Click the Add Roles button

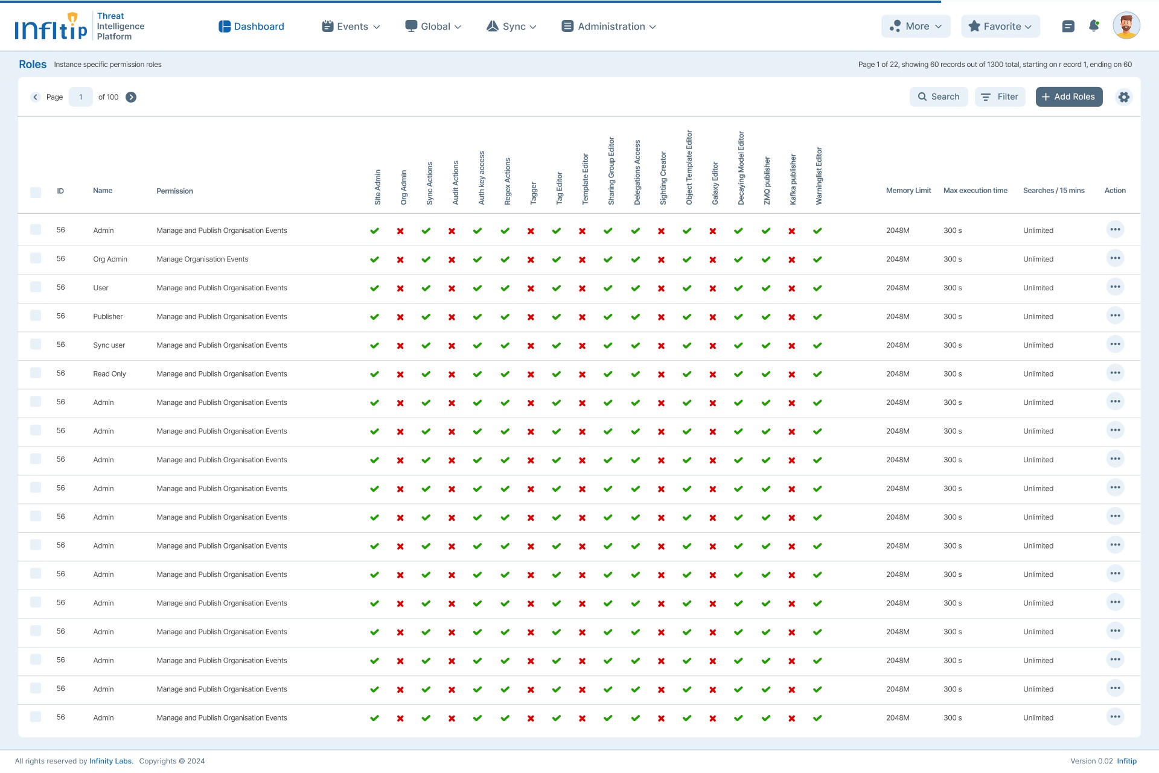pyautogui.click(x=1068, y=97)
